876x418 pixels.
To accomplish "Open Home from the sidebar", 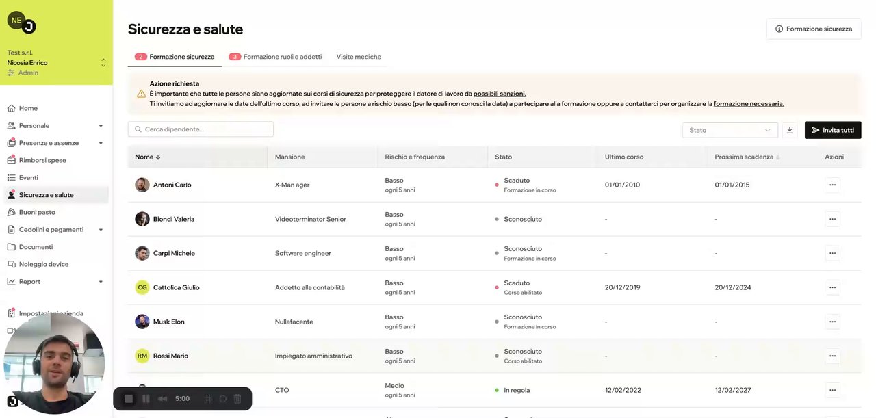I will point(28,108).
